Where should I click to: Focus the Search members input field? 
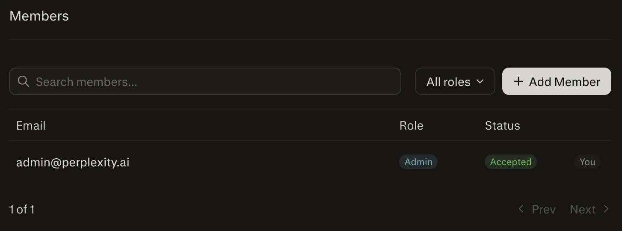[x=205, y=81]
